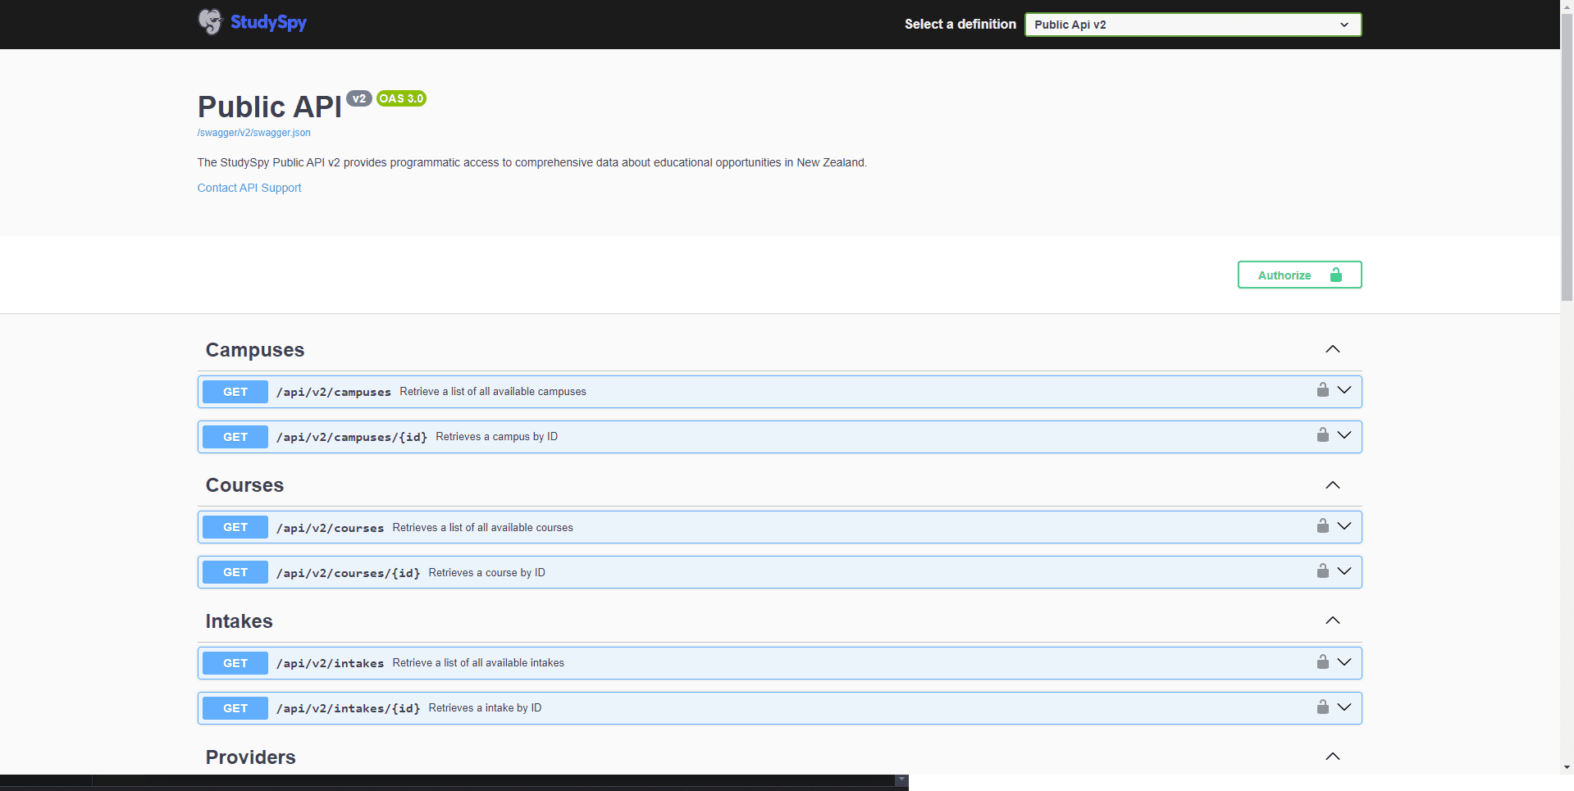The width and height of the screenshot is (1574, 791).
Task: Click the lock icon on /api/v2/campuses endpoint
Action: pyautogui.click(x=1322, y=391)
